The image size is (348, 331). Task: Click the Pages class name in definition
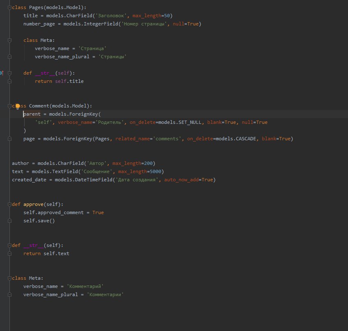click(x=36, y=7)
